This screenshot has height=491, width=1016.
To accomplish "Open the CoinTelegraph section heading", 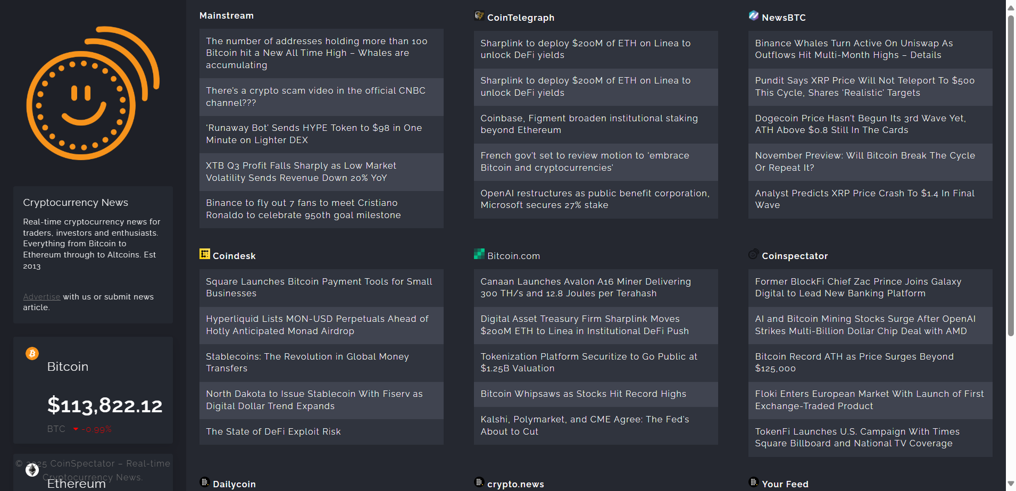I will point(520,18).
